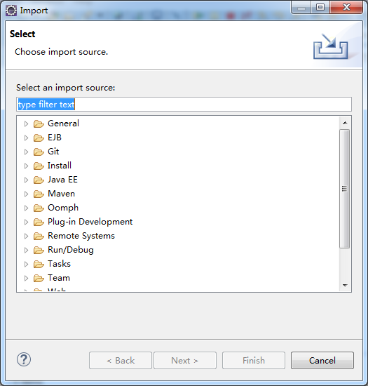The image size is (368, 386).
Task: Click the Java EE folder icon
Action: point(39,180)
